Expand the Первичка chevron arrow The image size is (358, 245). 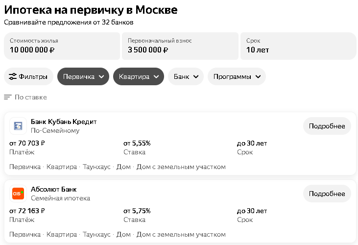[x=101, y=76]
